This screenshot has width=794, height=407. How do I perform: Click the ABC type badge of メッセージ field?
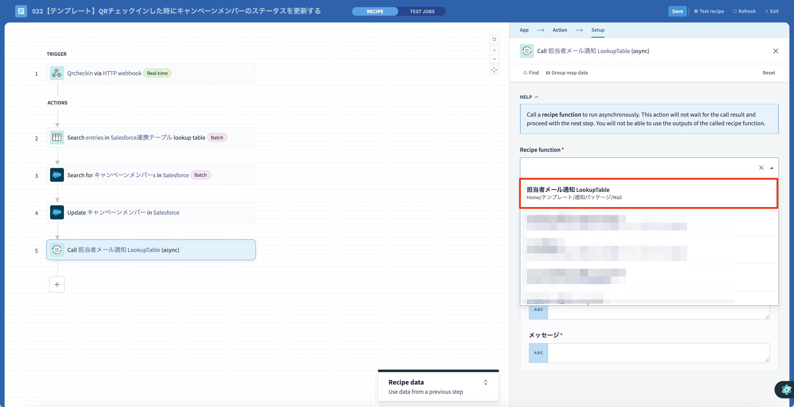click(x=538, y=353)
